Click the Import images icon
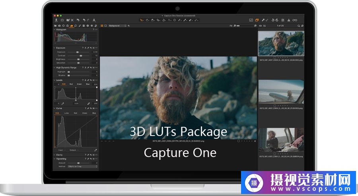The width and height of the screenshot is (358, 196). tap(56, 20)
